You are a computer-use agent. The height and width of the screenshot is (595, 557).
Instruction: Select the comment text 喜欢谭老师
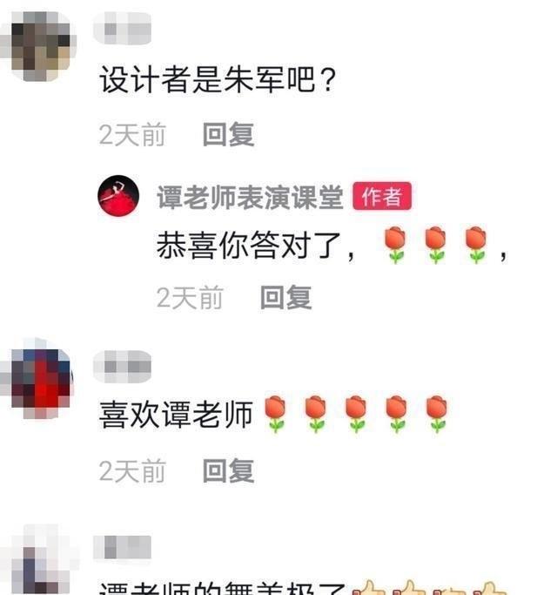pyautogui.click(x=176, y=414)
